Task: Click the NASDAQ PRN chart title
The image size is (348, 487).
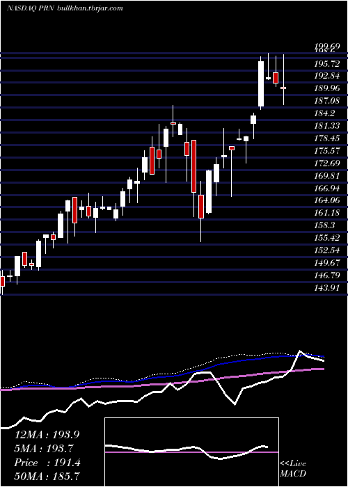Action: pyautogui.click(x=65, y=8)
